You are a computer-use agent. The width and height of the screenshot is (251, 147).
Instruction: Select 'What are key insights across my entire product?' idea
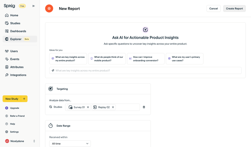68,59
